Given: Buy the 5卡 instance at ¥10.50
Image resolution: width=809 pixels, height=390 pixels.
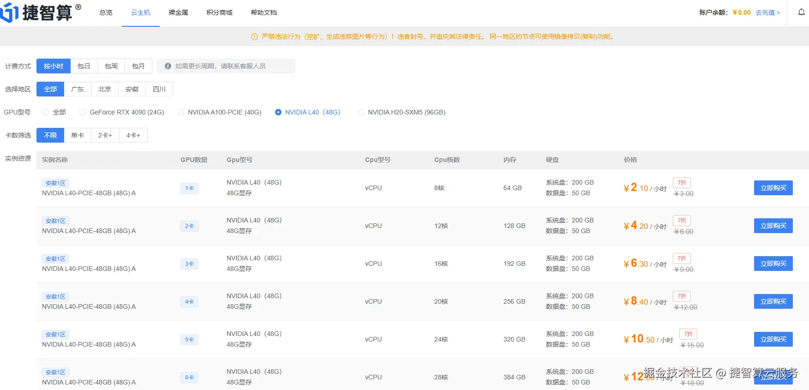Looking at the screenshot, I should (773, 339).
